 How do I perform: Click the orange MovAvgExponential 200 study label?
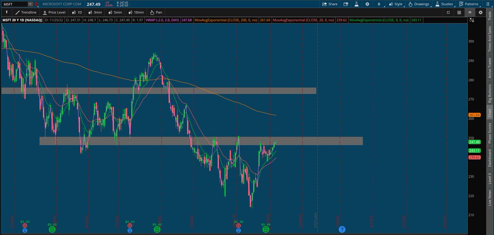point(227,20)
